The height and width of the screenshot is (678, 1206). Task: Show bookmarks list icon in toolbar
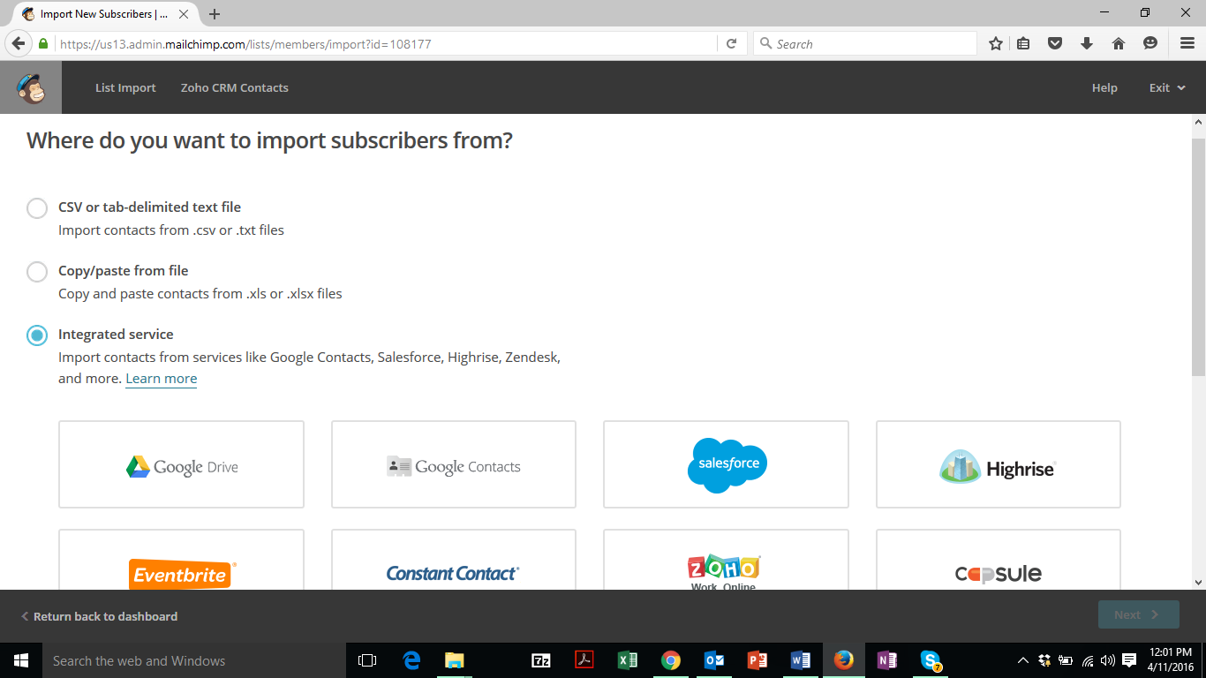[1023, 43]
